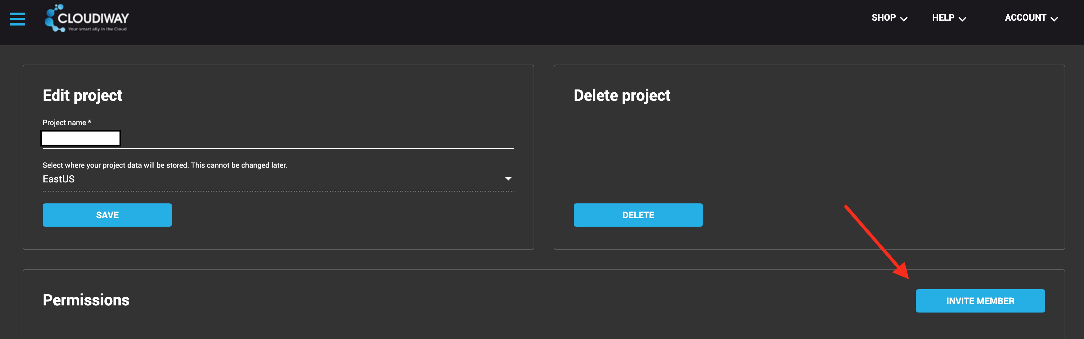Viewport: 1084px width, 339px height.
Task: Click the ACCOUNT chevron arrow
Action: point(1054,19)
